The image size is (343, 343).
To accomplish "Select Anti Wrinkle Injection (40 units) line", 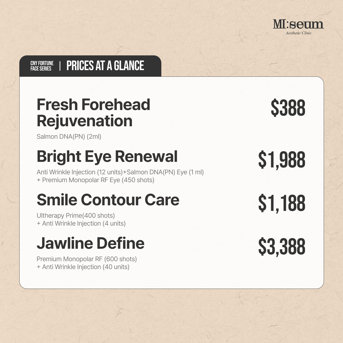I will (83, 267).
